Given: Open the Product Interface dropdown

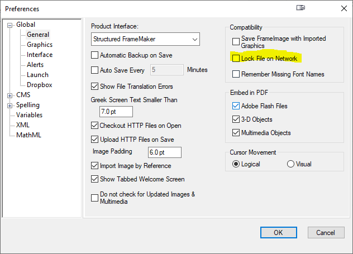Looking at the screenshot, I should (x=145, y=39).
